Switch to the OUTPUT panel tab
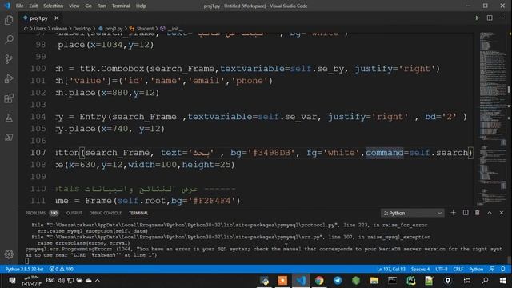This screenshot has height=288, width=512. (x=74, y=213)
